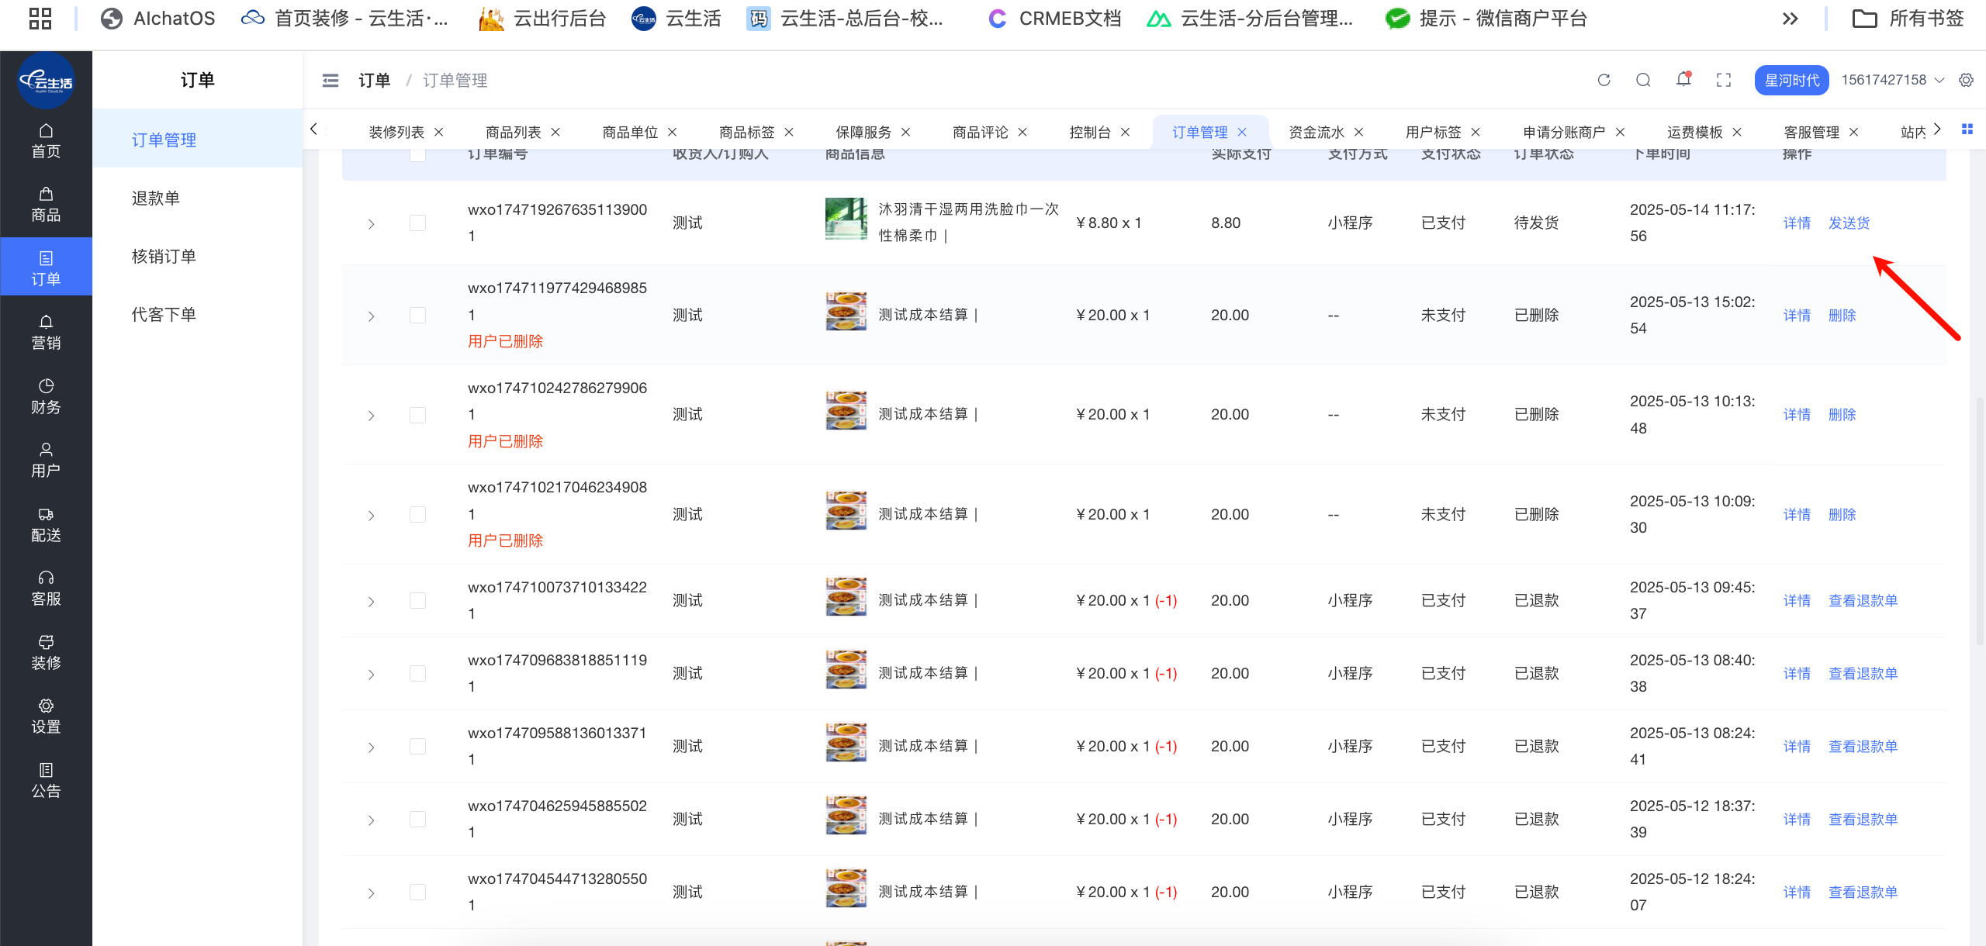Expand row of order wxo174710073710133422
Viewport: 1986px width, 946px height.
click(372, 602)
